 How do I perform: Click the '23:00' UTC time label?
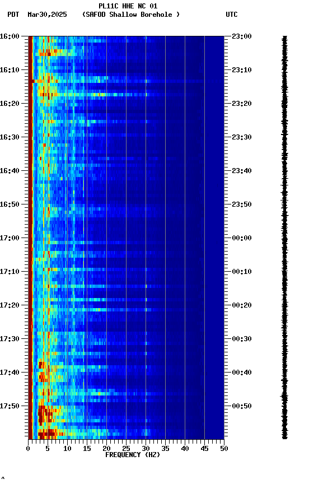click(x=242, y=36)
